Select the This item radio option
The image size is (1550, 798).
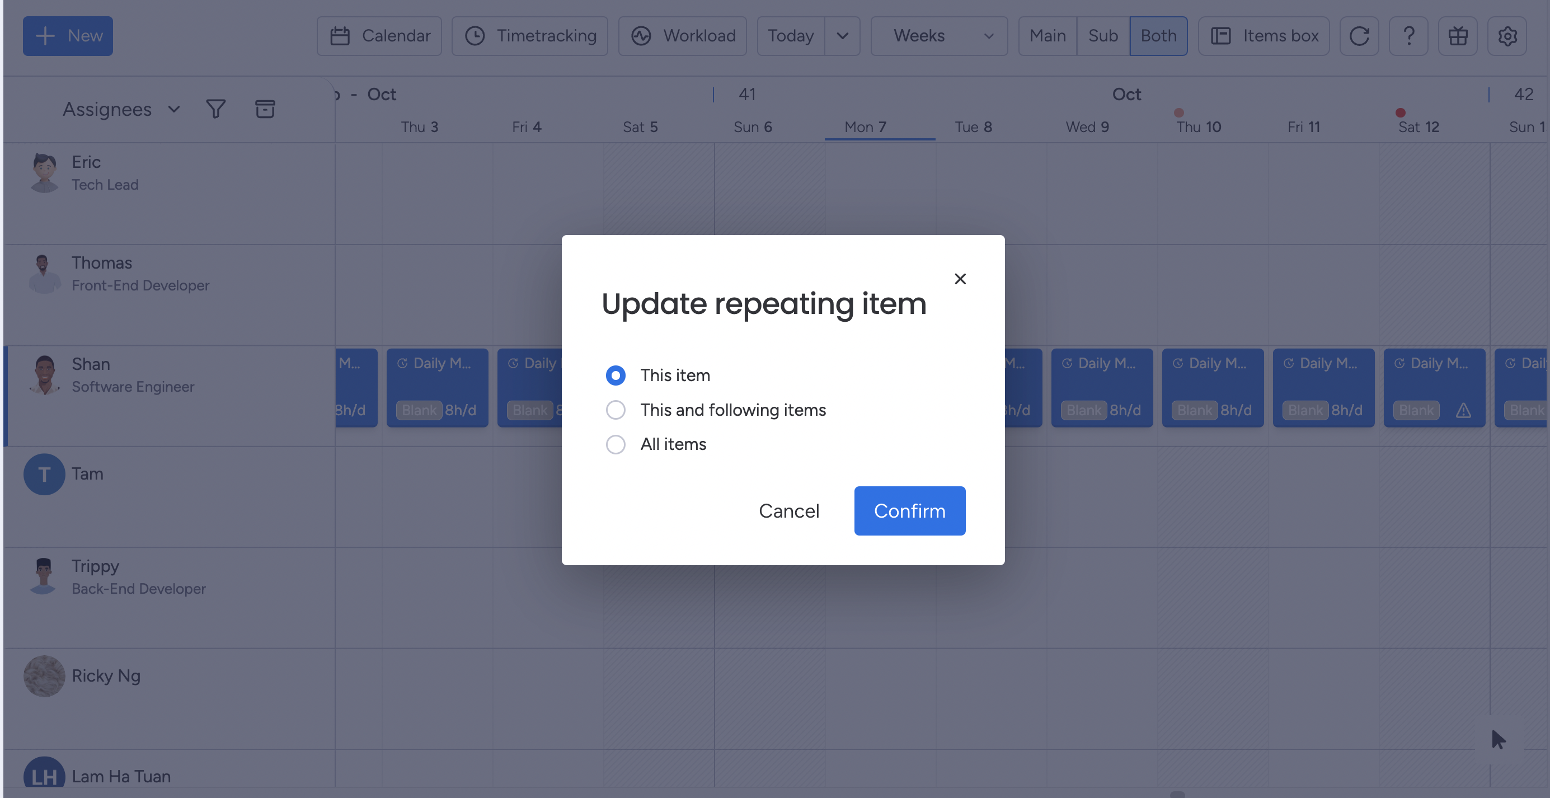pos(616,375)
